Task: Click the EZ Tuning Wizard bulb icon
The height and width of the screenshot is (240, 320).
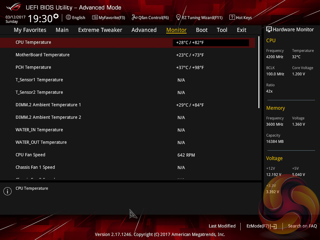Action: [178, 17]
